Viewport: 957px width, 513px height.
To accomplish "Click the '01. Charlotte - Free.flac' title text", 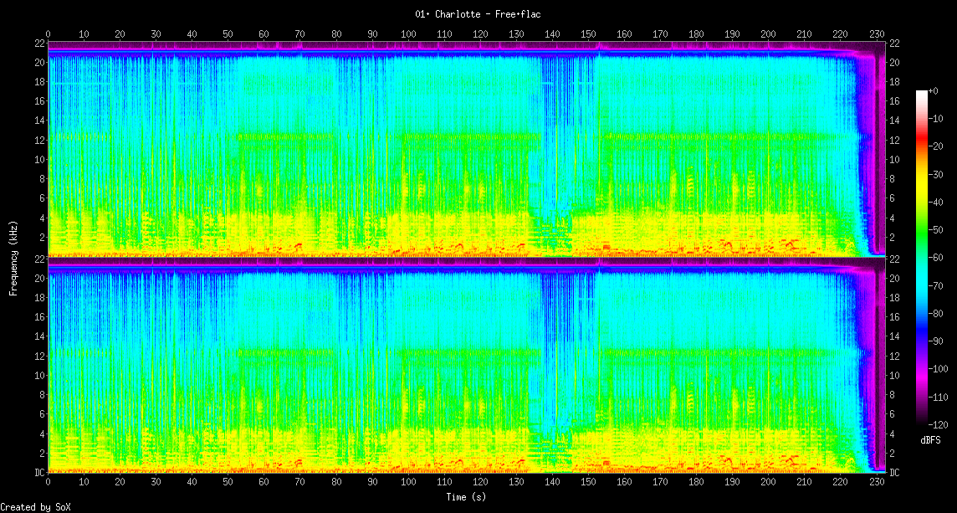I will (x=478, y=14).
